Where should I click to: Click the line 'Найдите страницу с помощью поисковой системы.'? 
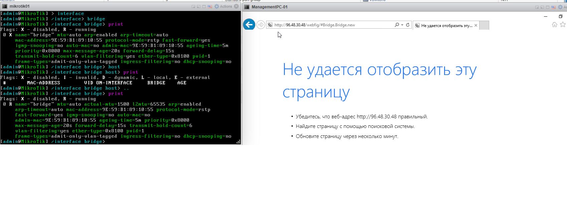[355, 126]
